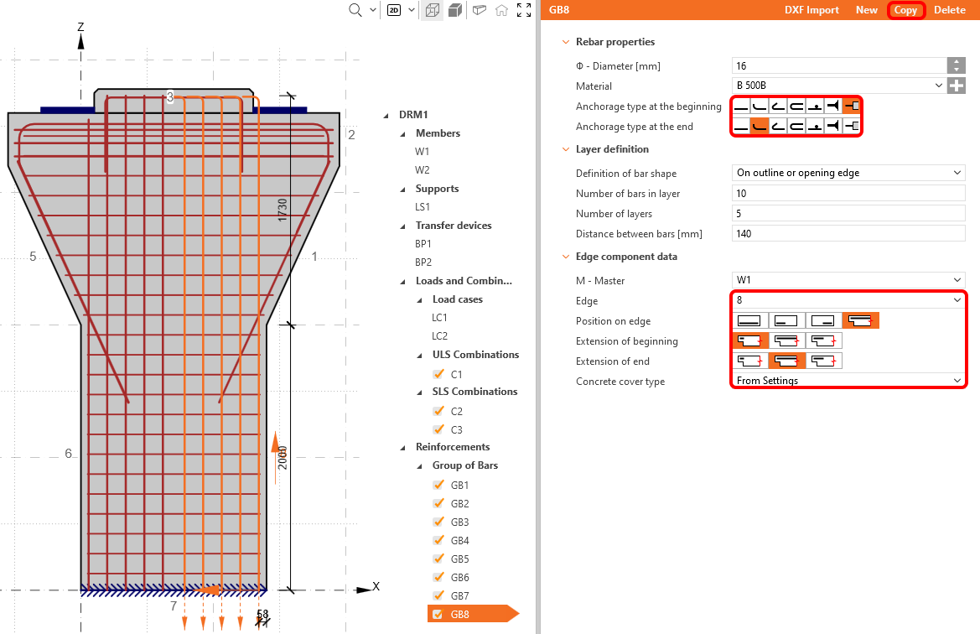This screenshot has width=980, height=634.
Task: Open the Definition of bar shape dropdown
Action: click(x=848, y=174)
